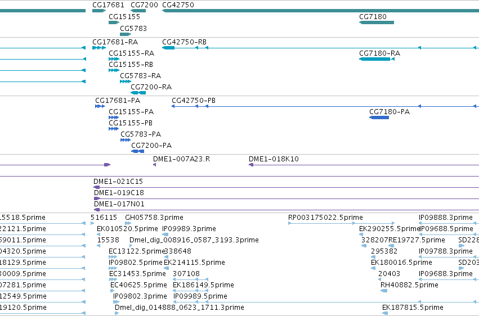Viewport: 479px width, 316px height.
Task: Select transcript CG15155-RB
Action: [x=114, y=70]
